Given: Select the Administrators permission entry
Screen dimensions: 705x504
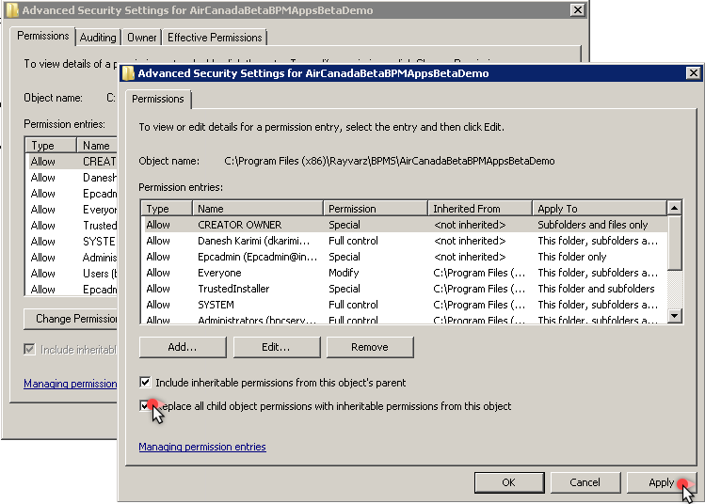Looking at the screenshot, I should 405,319.
